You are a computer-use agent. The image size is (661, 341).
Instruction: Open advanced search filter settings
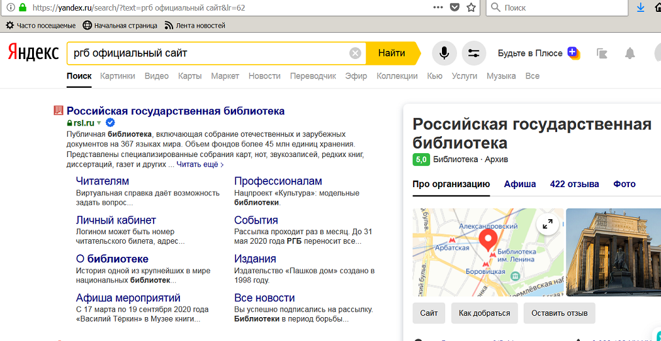click(x=474, y=53)
